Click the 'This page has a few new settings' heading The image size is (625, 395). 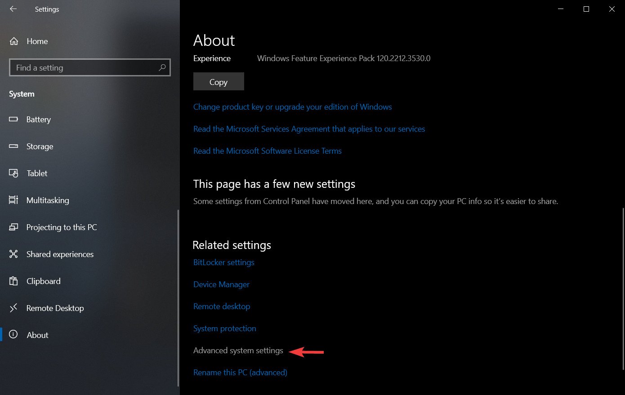274,184
